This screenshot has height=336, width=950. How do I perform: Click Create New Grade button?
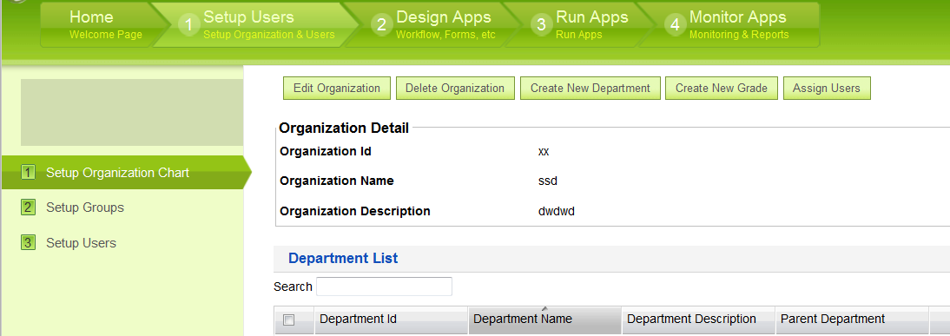(x=722, y=89)
